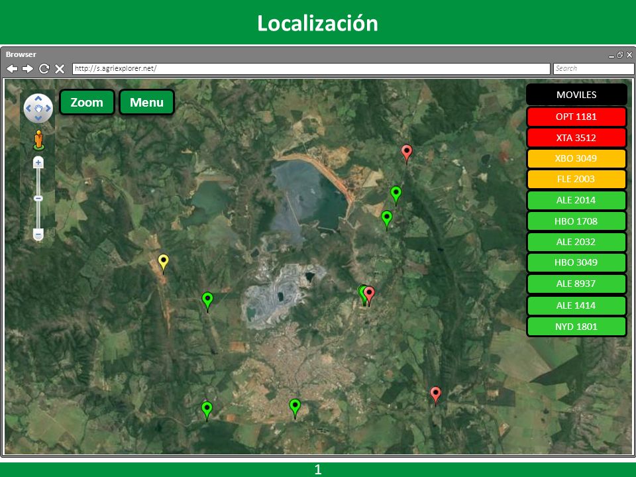This screenshot has width=636, height=477.
Task: Pan map right with right arrow
Action: click(x=48, y=108)
